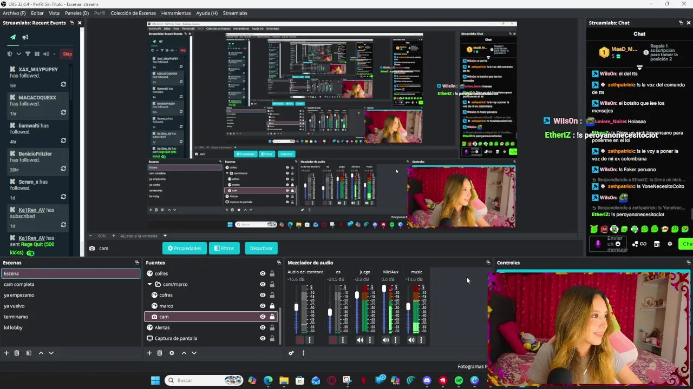Viewport: 693px width, 389px height.
Task: Replay XAX_WILYPUPEY follow alert
Action: pos(63,84)
